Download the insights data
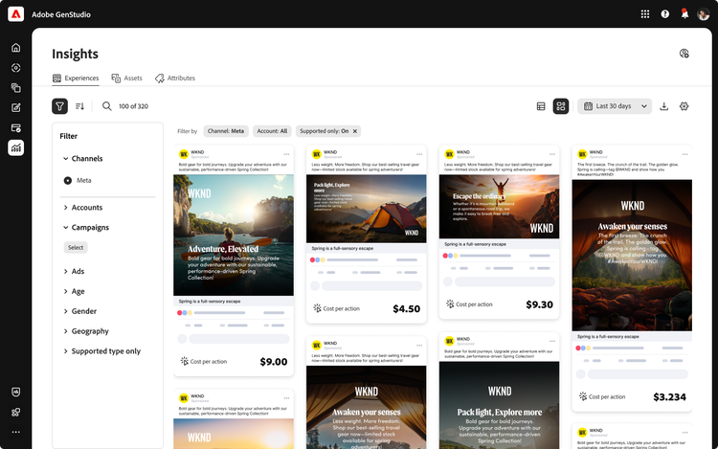The image size is (718, 449). pos(664,106)
